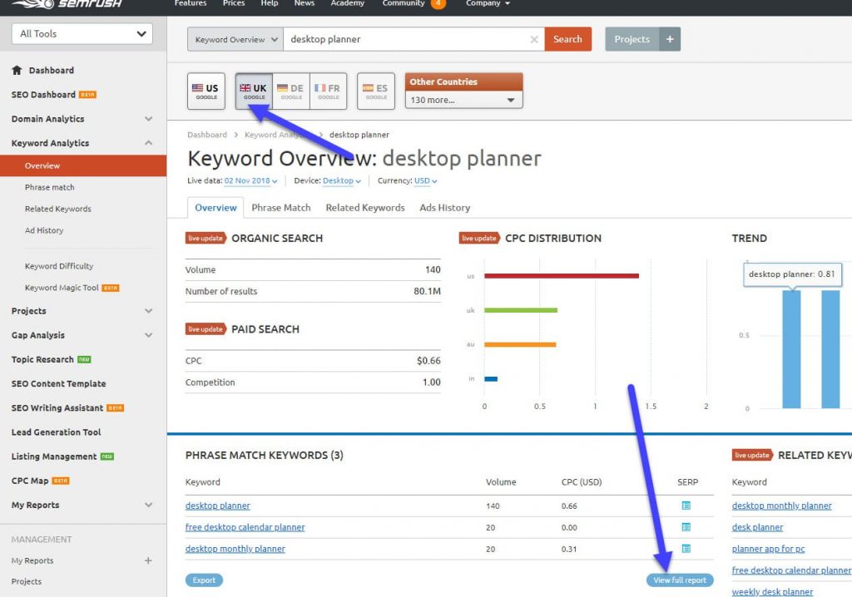Expand My Reports sidebar section
Viewport: 852px width, 597px height.
click(x=148, y=505)
